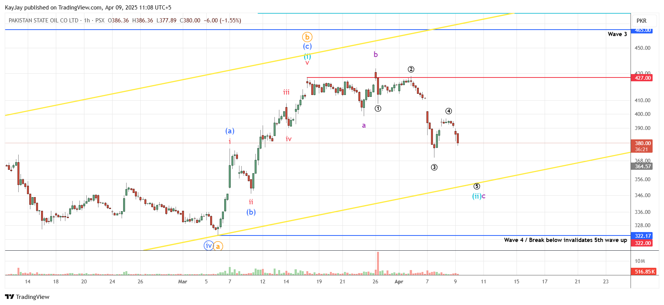
Task: Click the TradingView logo at bottom left
Action: click(27, 297)
